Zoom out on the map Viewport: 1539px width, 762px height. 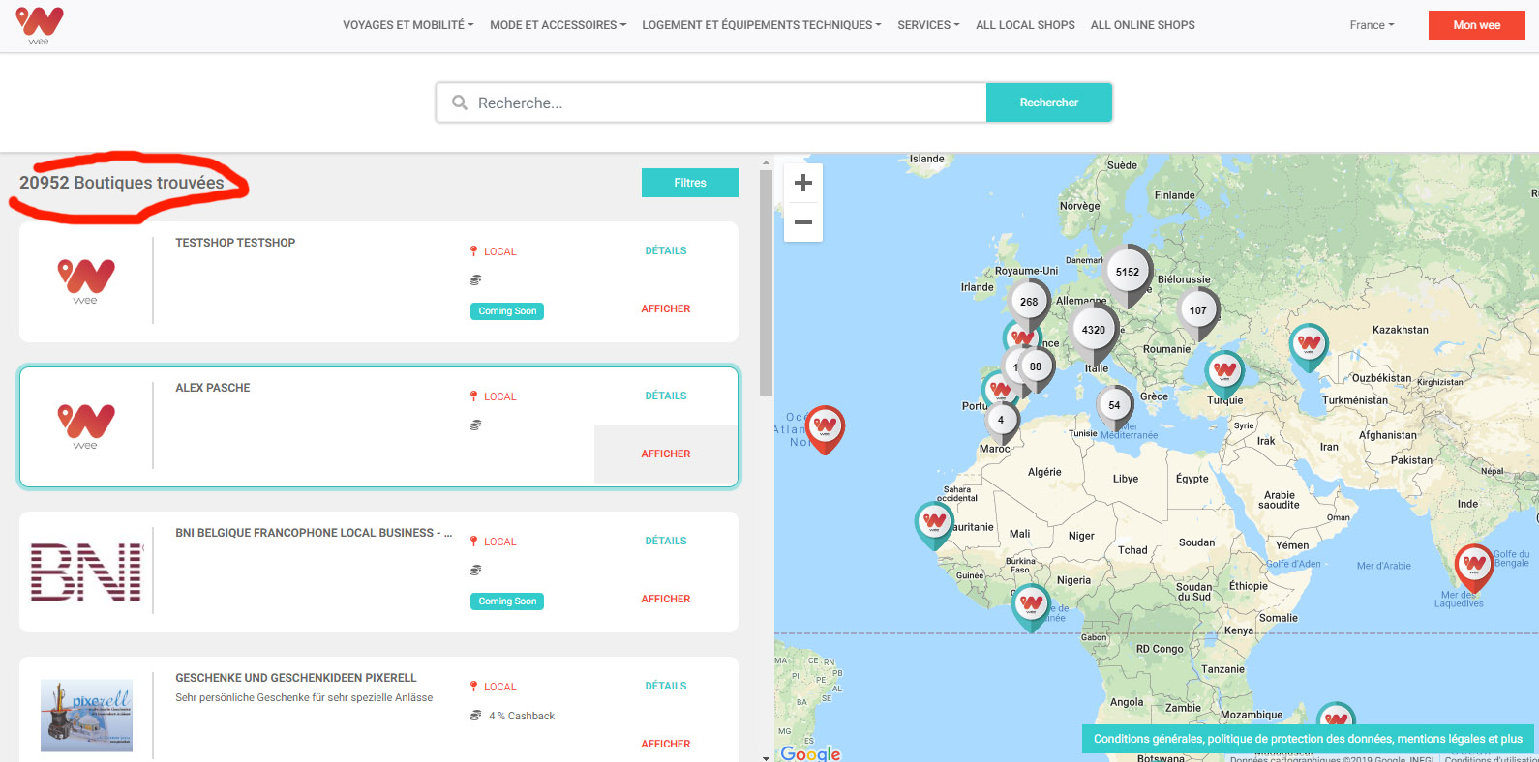(802, 222)
